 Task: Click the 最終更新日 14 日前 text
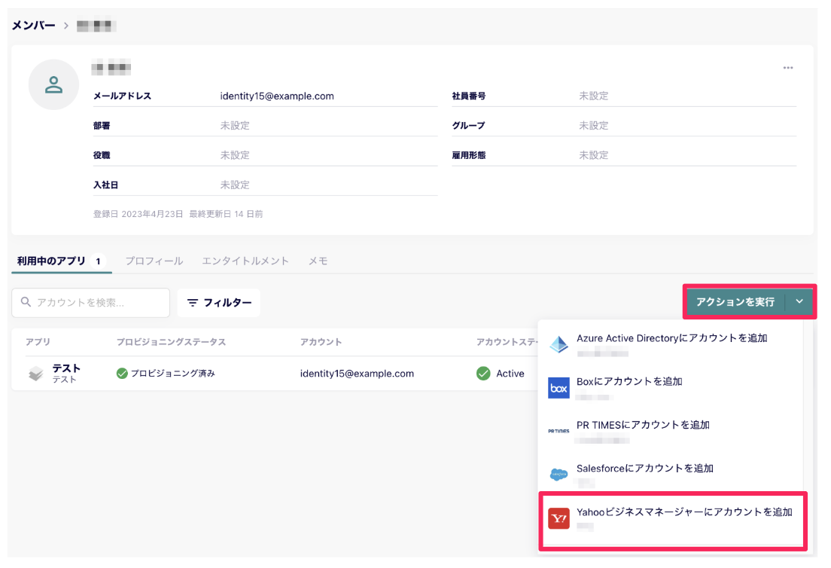[x=227, y=214]
